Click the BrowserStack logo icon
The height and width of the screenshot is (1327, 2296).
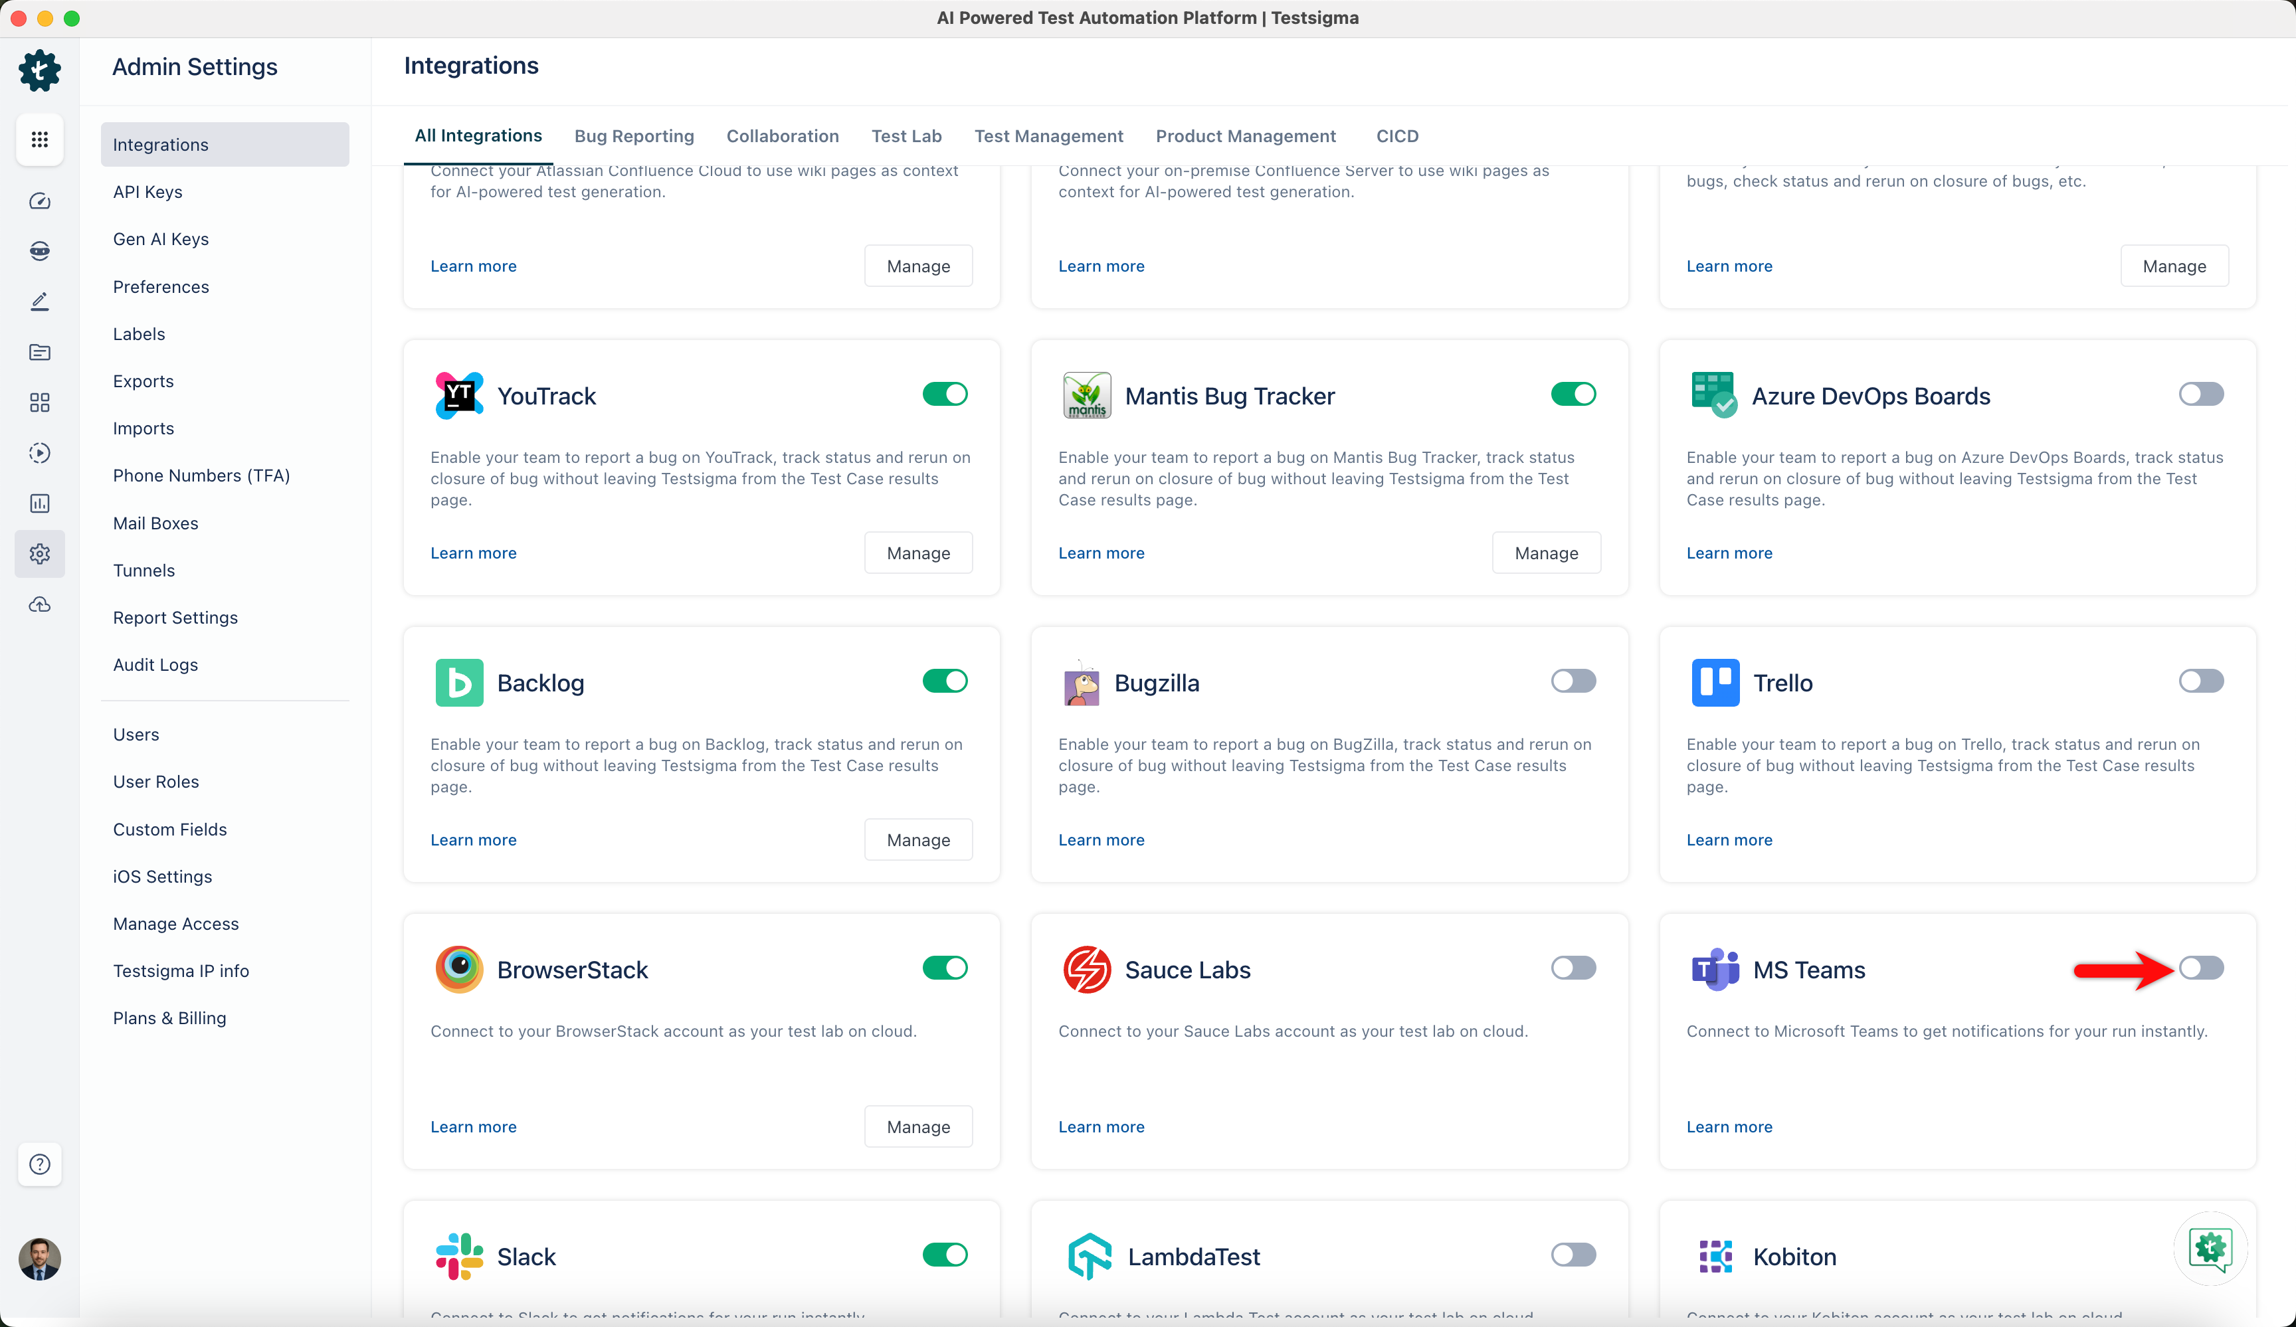(459, 969)
